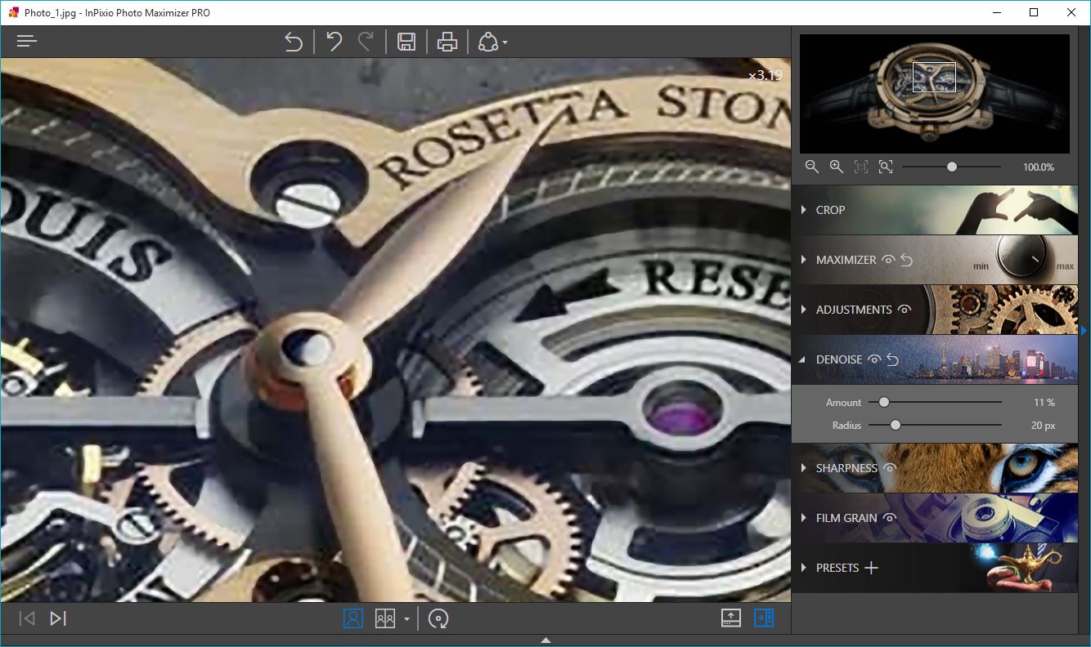Undo the last edit
Image resolution: width=1091 pixels, height=647 pixels.
point(334,42)
